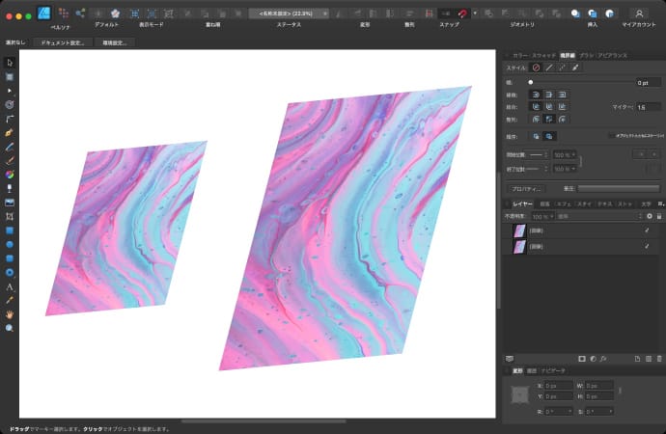This screenshot has height=434, width=666.
Task: Activate the Hand view tool
Action: click(10, 314)
